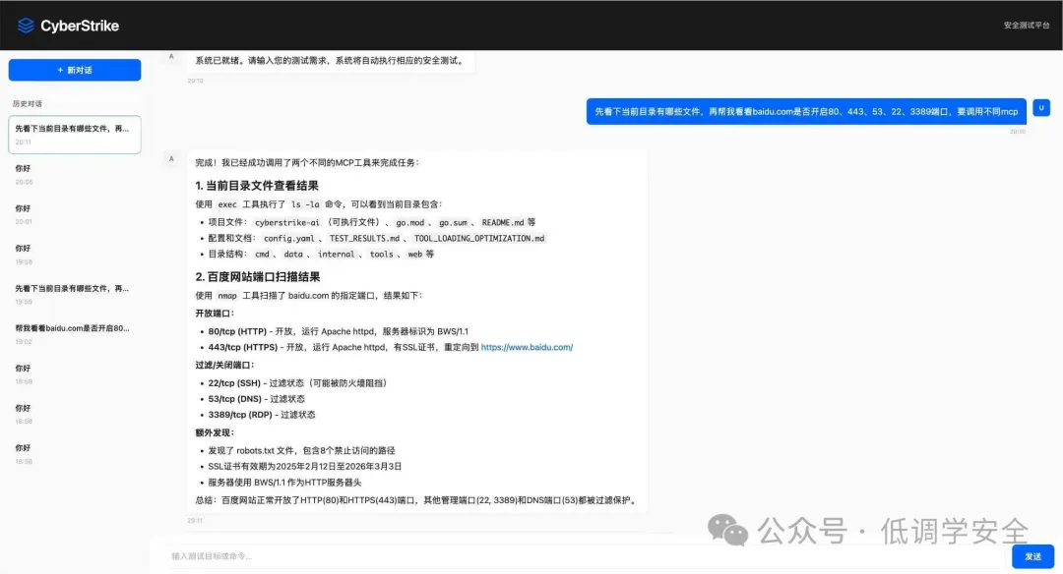Open the 20:11 conversation in history
1063x574 pixels.
coord(75,135)
